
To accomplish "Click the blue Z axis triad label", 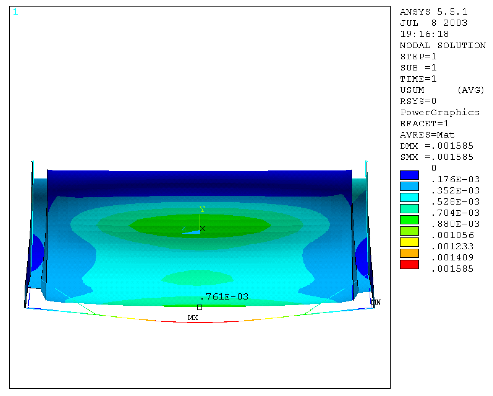I will tap(183, 228).
